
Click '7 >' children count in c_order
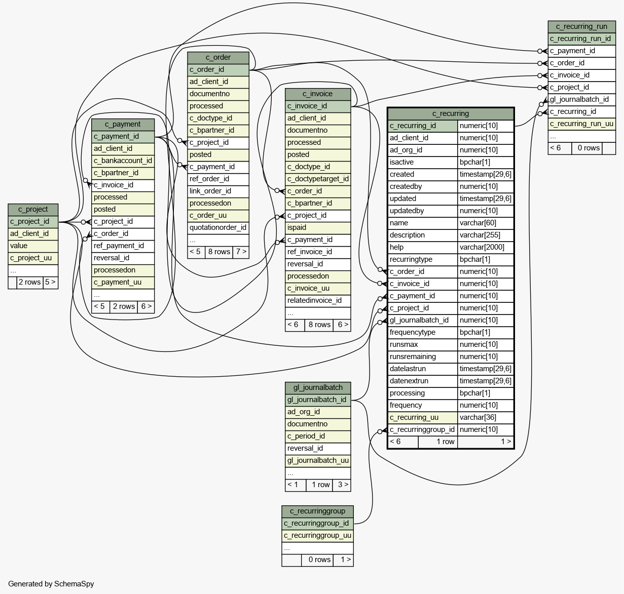(241, 252)
